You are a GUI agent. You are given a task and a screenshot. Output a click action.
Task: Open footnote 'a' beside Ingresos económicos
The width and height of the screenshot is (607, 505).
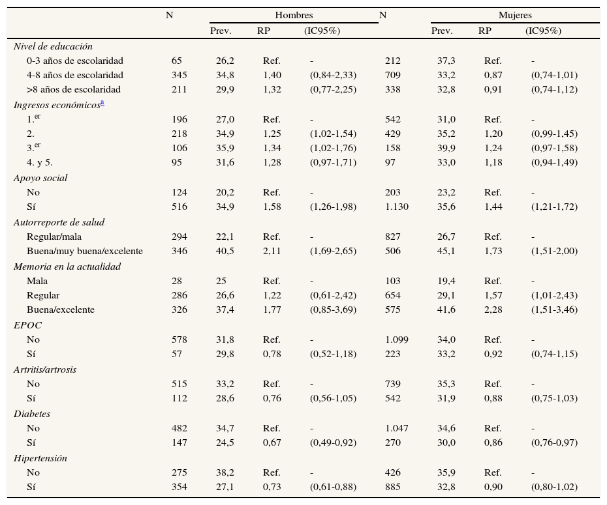click(x=103, y=103)
